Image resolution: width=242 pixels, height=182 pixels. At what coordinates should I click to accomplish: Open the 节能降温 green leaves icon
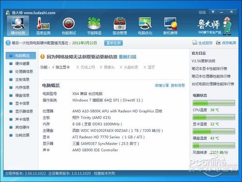coord(94,24)
